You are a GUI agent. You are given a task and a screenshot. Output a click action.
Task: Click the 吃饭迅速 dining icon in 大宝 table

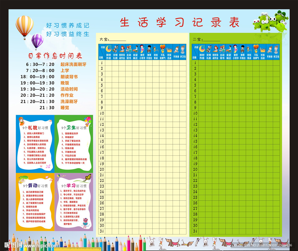[x=169, y=50]
